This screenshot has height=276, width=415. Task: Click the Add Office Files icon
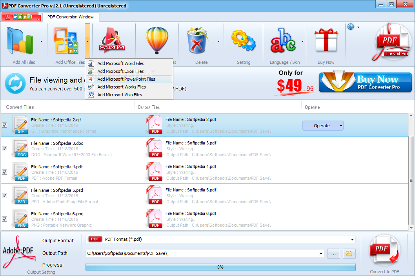(x=66, y=41)
